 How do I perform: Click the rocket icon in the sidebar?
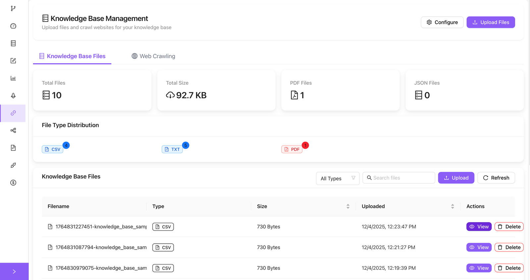(x=13, y=96)
